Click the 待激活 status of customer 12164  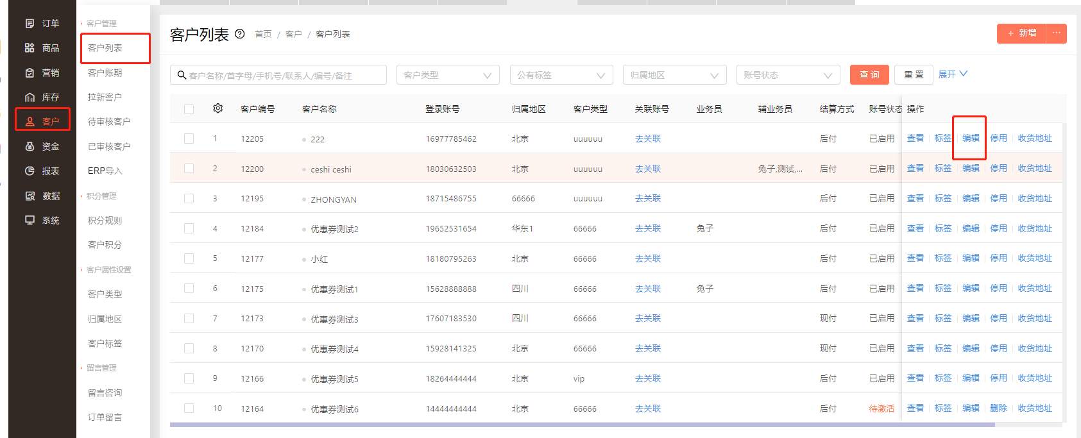[881, 409]
